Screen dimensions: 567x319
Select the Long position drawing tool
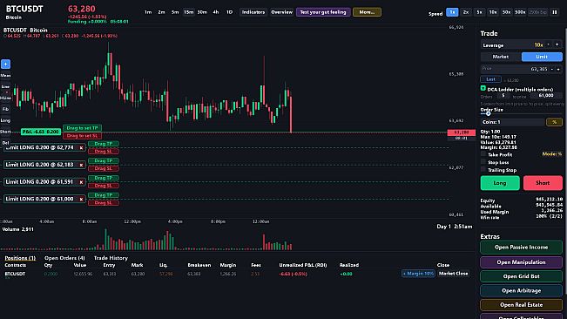coord(5,120)
